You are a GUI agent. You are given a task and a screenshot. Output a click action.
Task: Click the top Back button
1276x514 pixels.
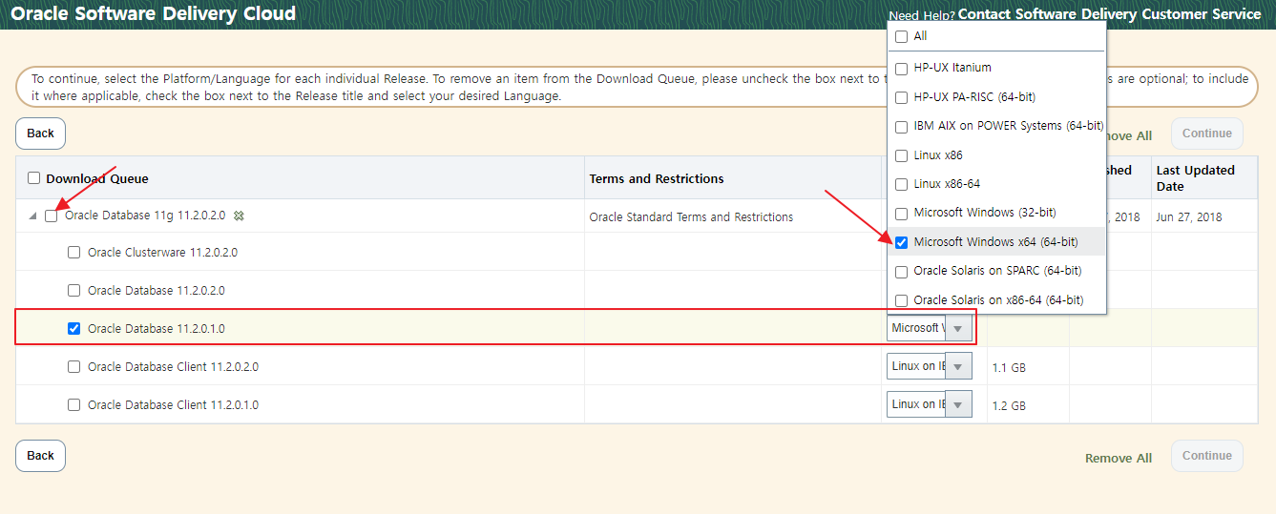(40, 134)
